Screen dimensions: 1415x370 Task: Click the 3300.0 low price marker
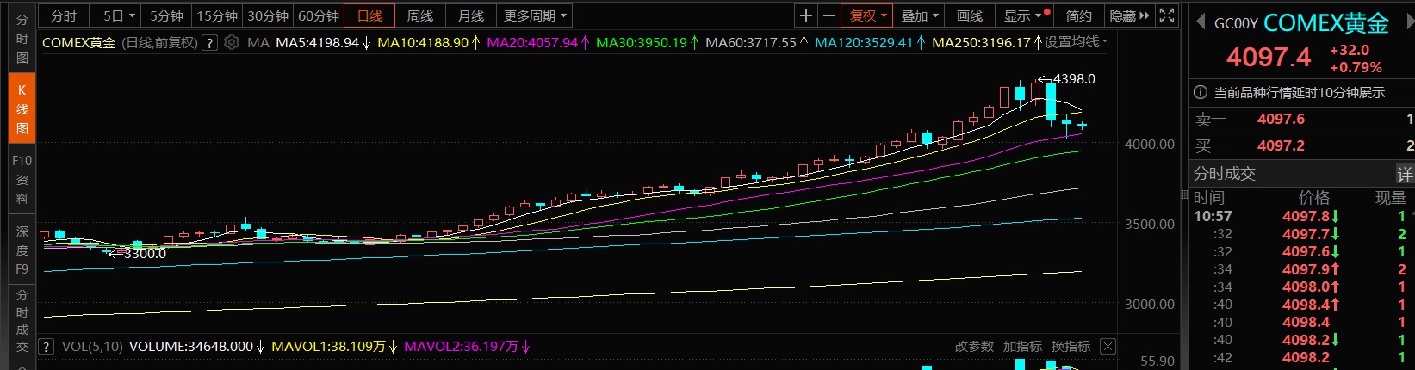(145, 254)
